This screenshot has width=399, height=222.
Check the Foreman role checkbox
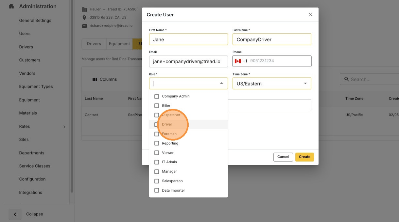pos(157,134)
